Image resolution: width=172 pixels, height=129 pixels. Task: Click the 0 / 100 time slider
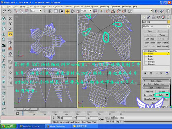coord(27,109)
